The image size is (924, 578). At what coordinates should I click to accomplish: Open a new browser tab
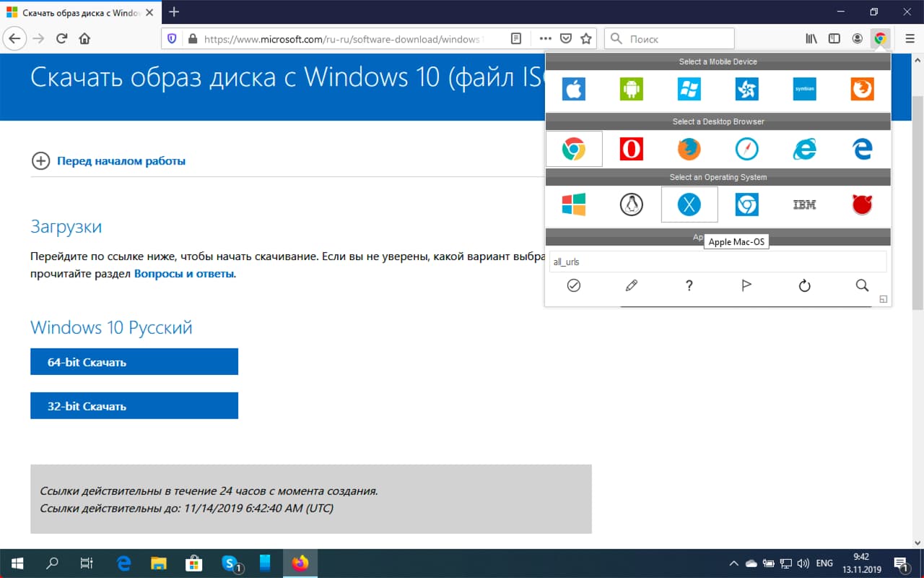point(174,12)
